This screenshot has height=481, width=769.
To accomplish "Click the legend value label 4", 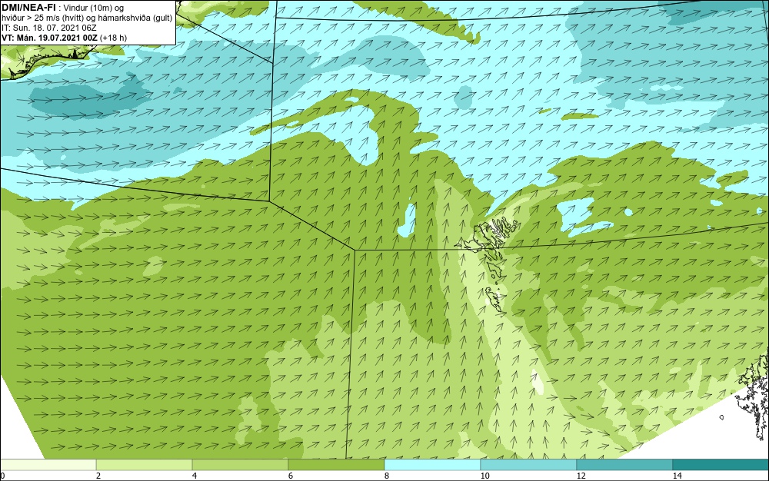I will pyautogui.click(x=195, y=476).
